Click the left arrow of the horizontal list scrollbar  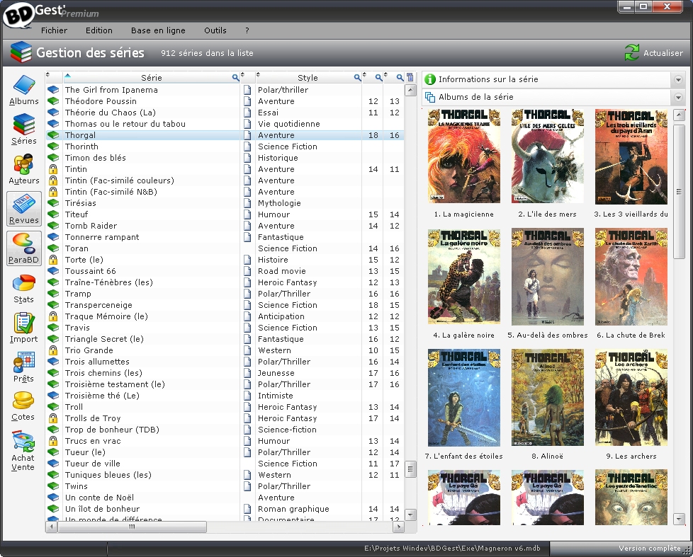pyautogui.click(x=52, y=527)
